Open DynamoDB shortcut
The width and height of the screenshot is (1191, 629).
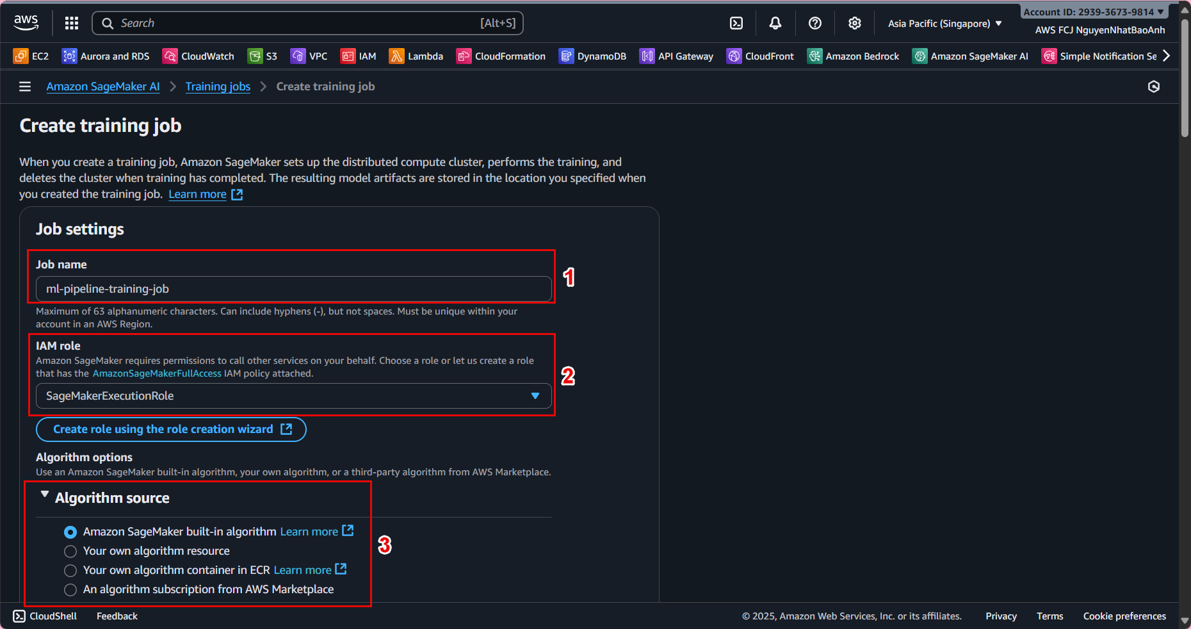[x=592, y=56]
